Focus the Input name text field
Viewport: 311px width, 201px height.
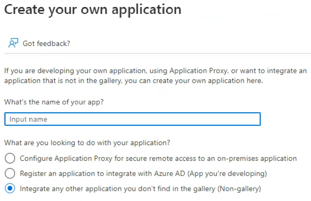click(132, 119)
